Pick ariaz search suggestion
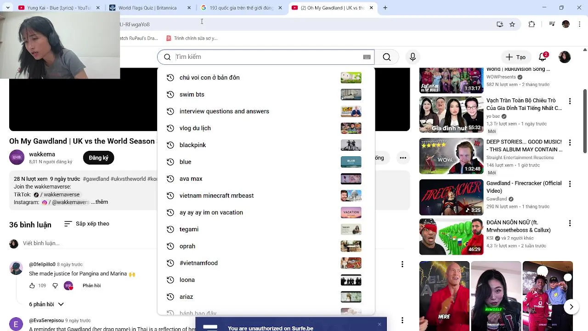Viewport: 588px width, 331px height. (x=266, y=297)
